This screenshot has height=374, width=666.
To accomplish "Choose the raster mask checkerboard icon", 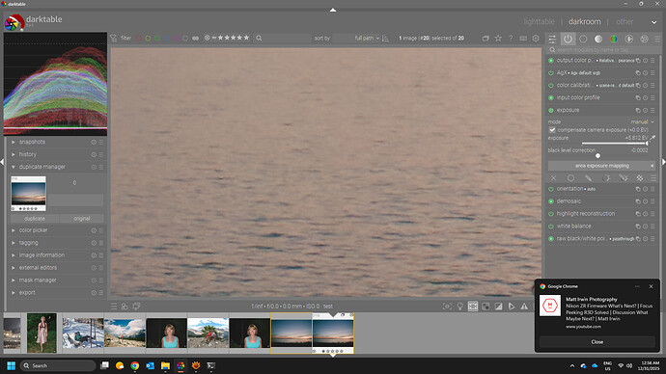I will [x=640, y=178].
